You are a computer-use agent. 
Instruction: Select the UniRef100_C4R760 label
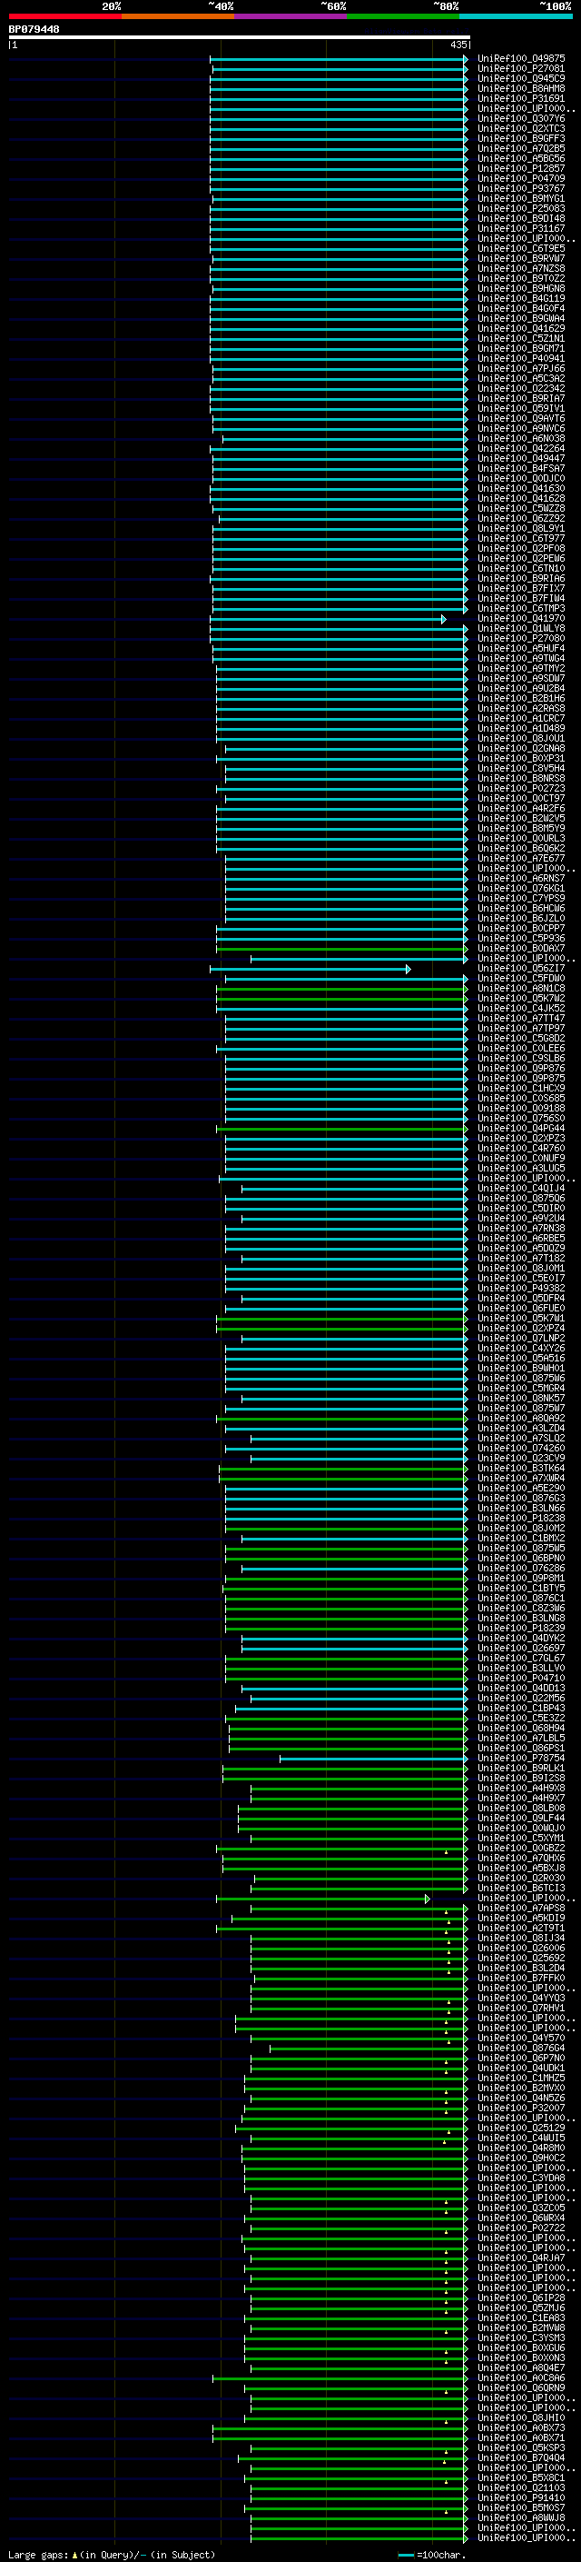coord(521,1149)
